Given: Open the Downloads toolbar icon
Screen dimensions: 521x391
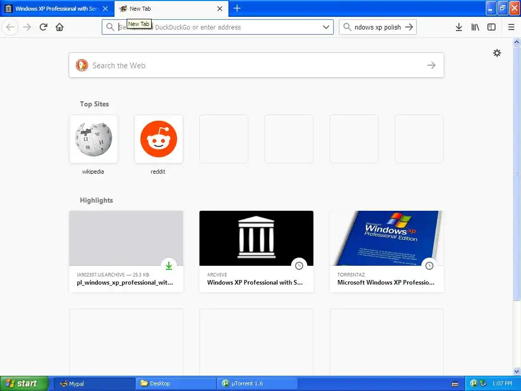Looking at the screenshot, I should [459, 27].
